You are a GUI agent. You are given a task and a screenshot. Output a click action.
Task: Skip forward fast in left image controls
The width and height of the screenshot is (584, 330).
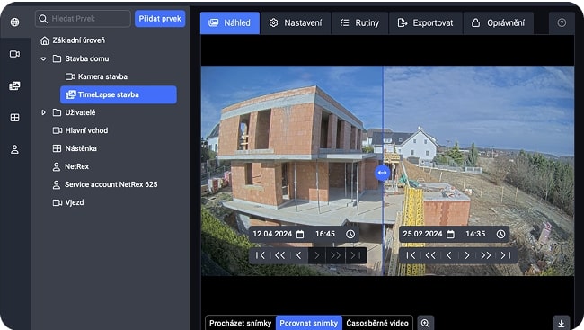(336, 255)
